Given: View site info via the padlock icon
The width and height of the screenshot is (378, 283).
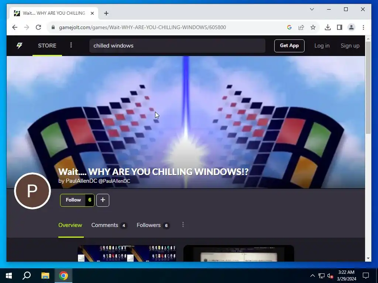Looking at the screenshot, I should [53, 27].
